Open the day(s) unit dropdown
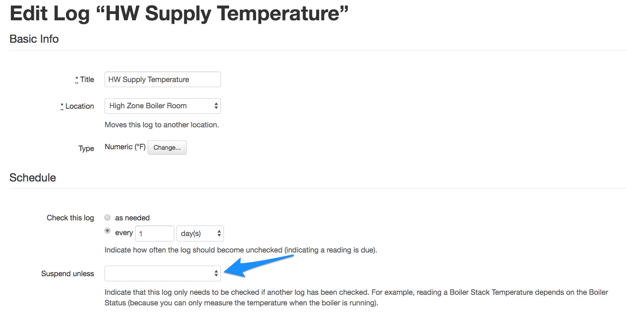626x313 pixels. click(x=200, y=233)
